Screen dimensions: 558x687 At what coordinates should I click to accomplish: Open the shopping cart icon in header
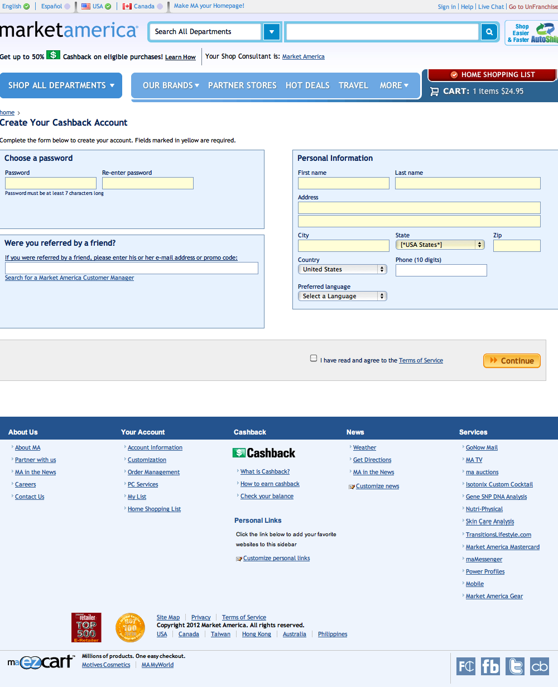[x=435, y=90]
